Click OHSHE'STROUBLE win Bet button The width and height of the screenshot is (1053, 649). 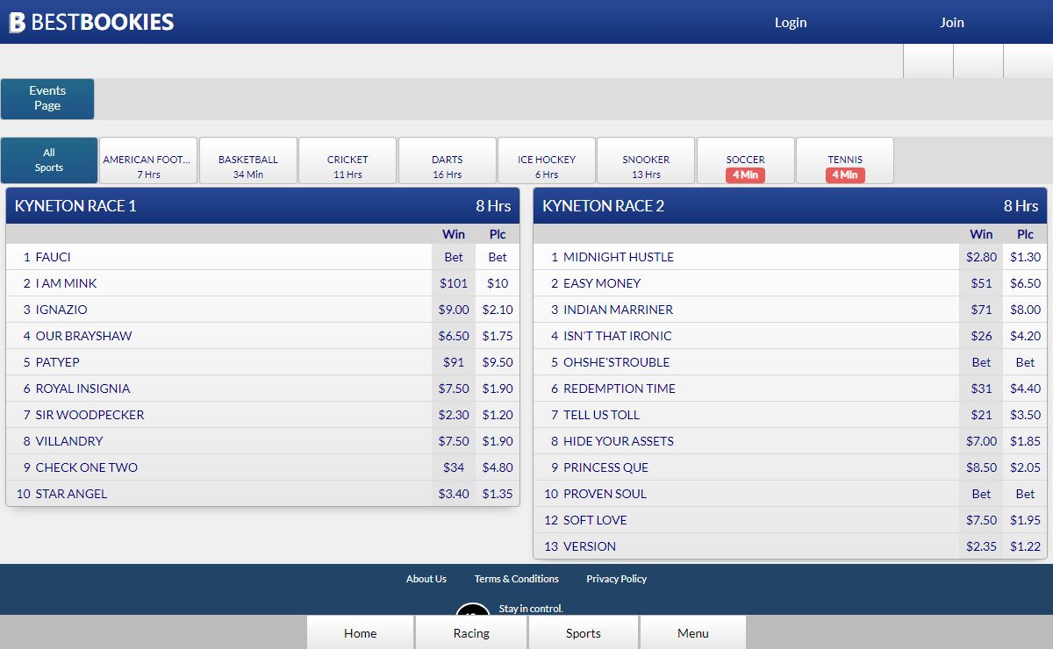point(981,362)
